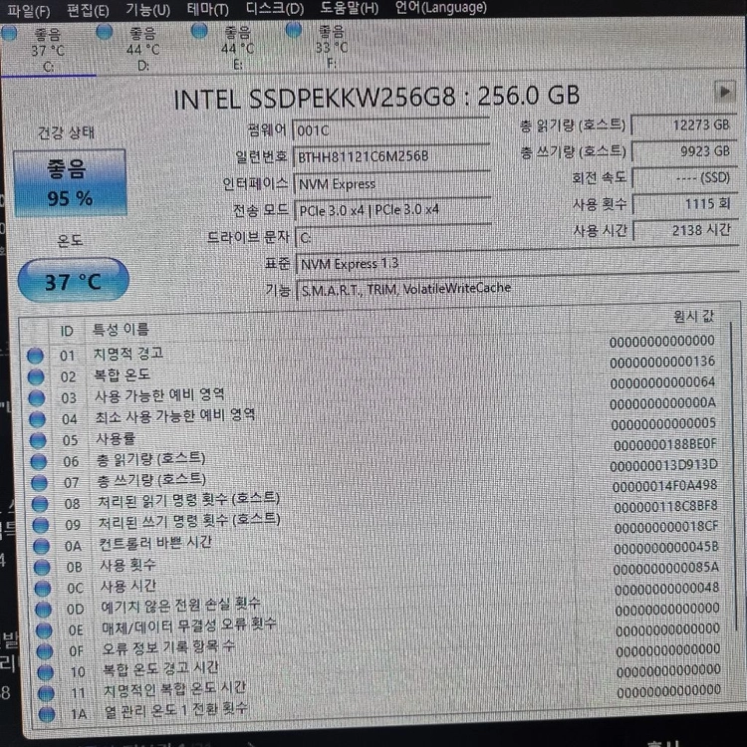
Task: Click the features field S.M.A.R.T., TRIM, VolatileWriteCache
Action: 518,288
